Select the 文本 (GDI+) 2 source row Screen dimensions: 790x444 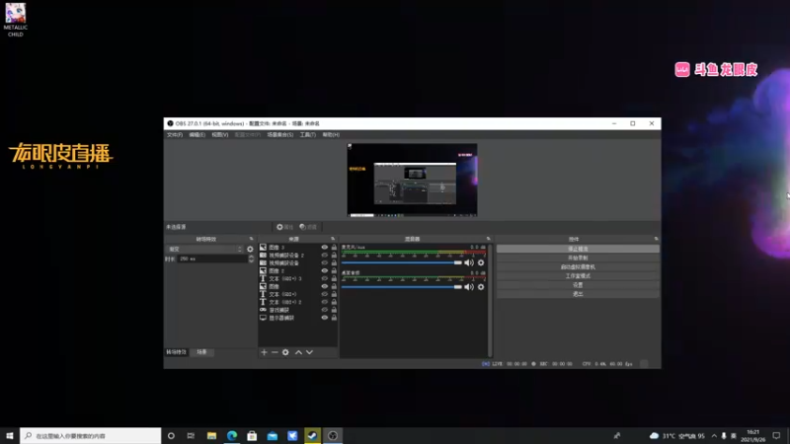[x=297, y=302]
